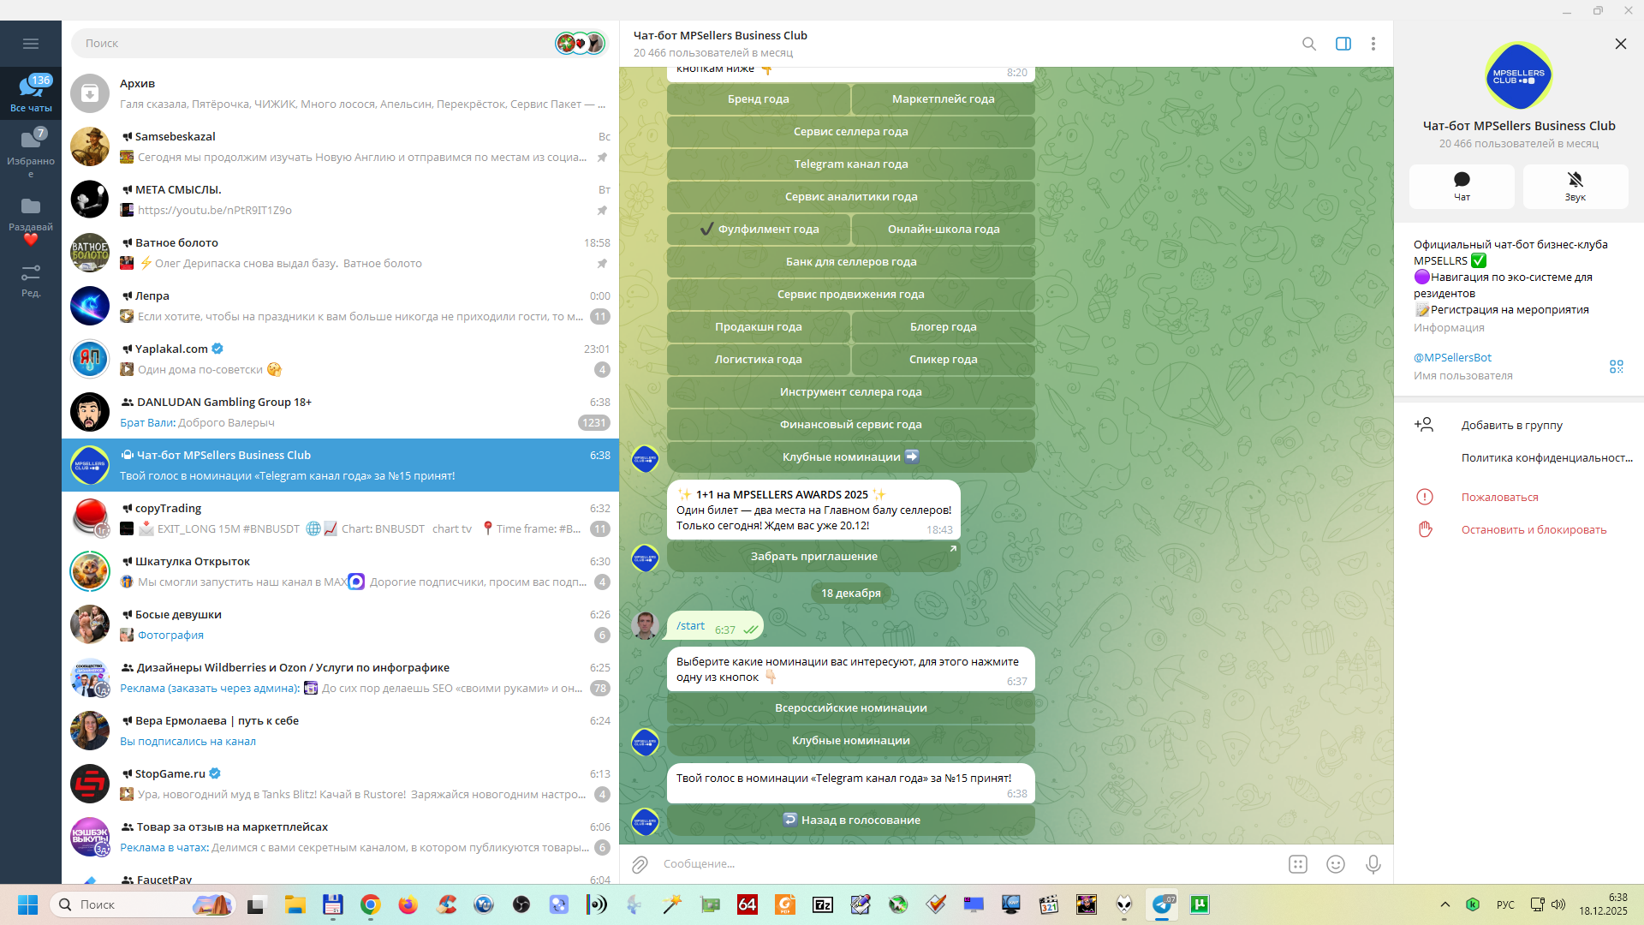The width and height of the screenshot is (1644, 925).
Task: Toggle the Звук notification mute button
Action: coord(1575,186)
